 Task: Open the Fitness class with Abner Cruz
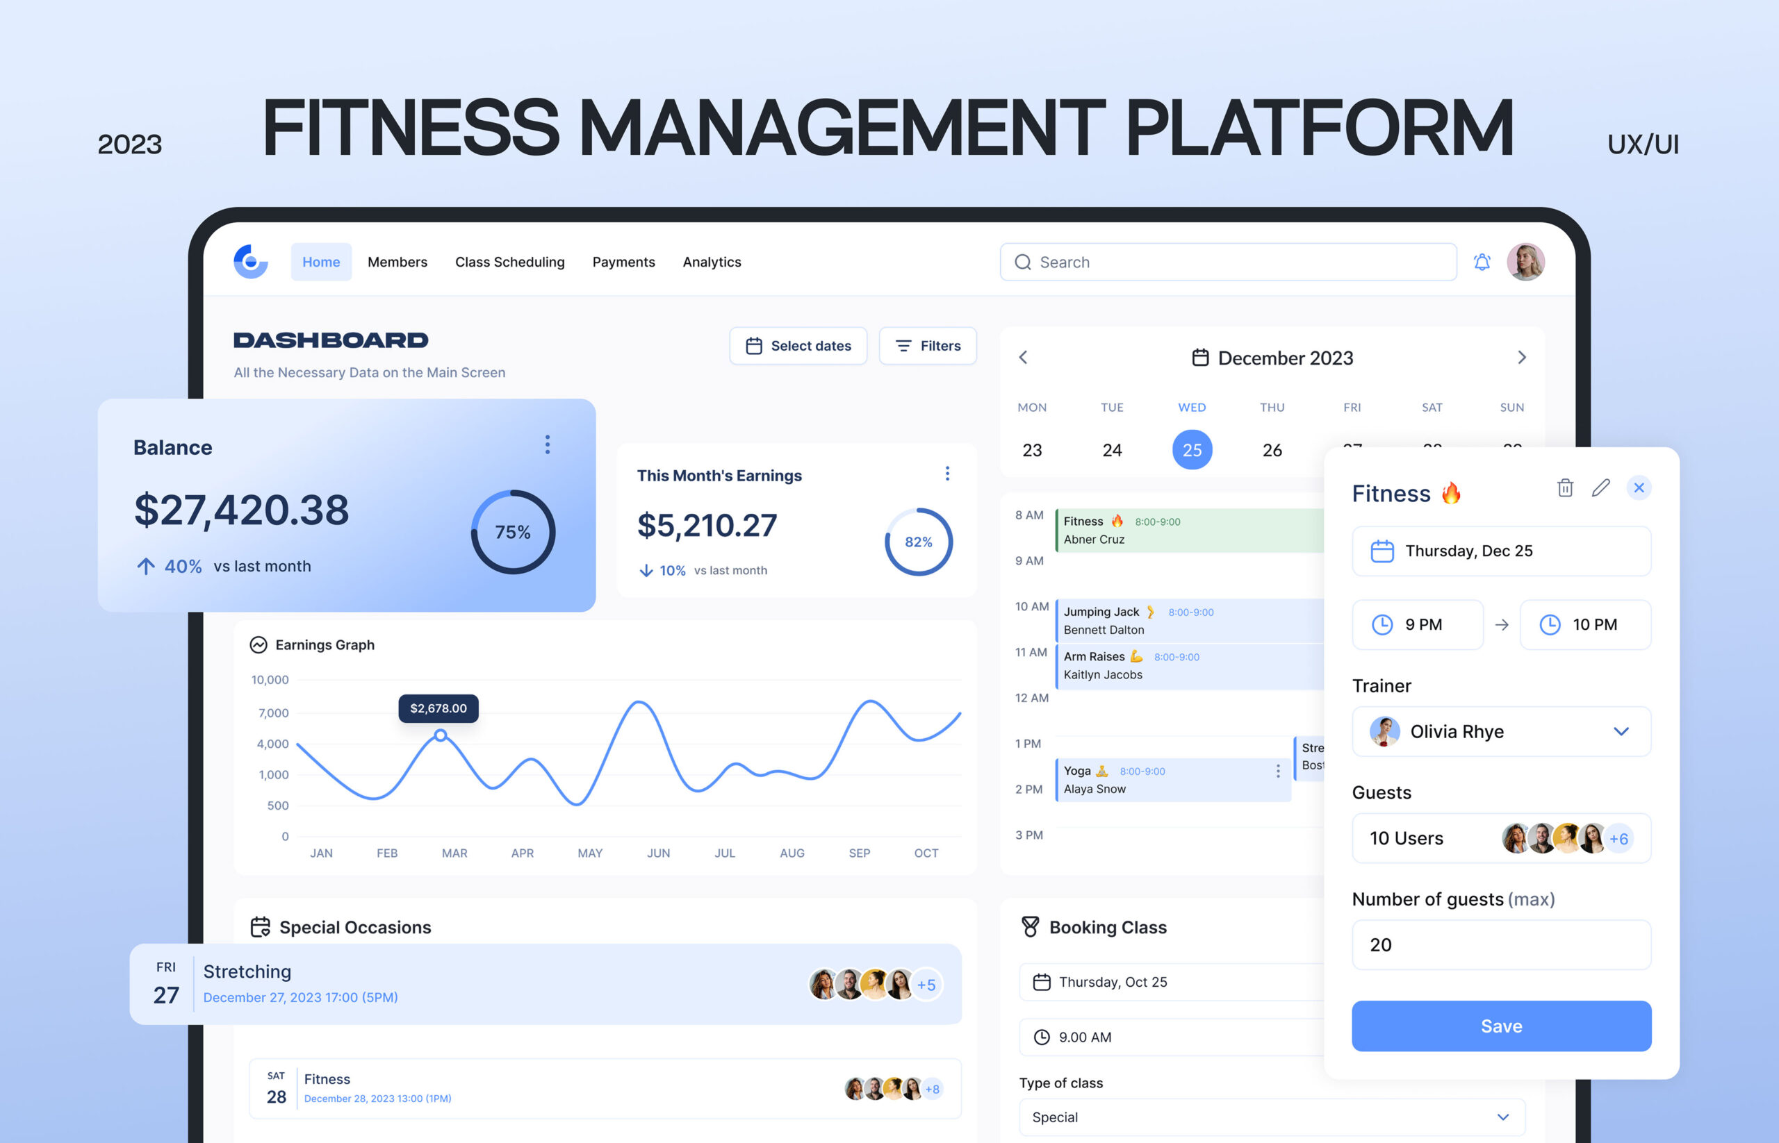tap(1189, 530)
